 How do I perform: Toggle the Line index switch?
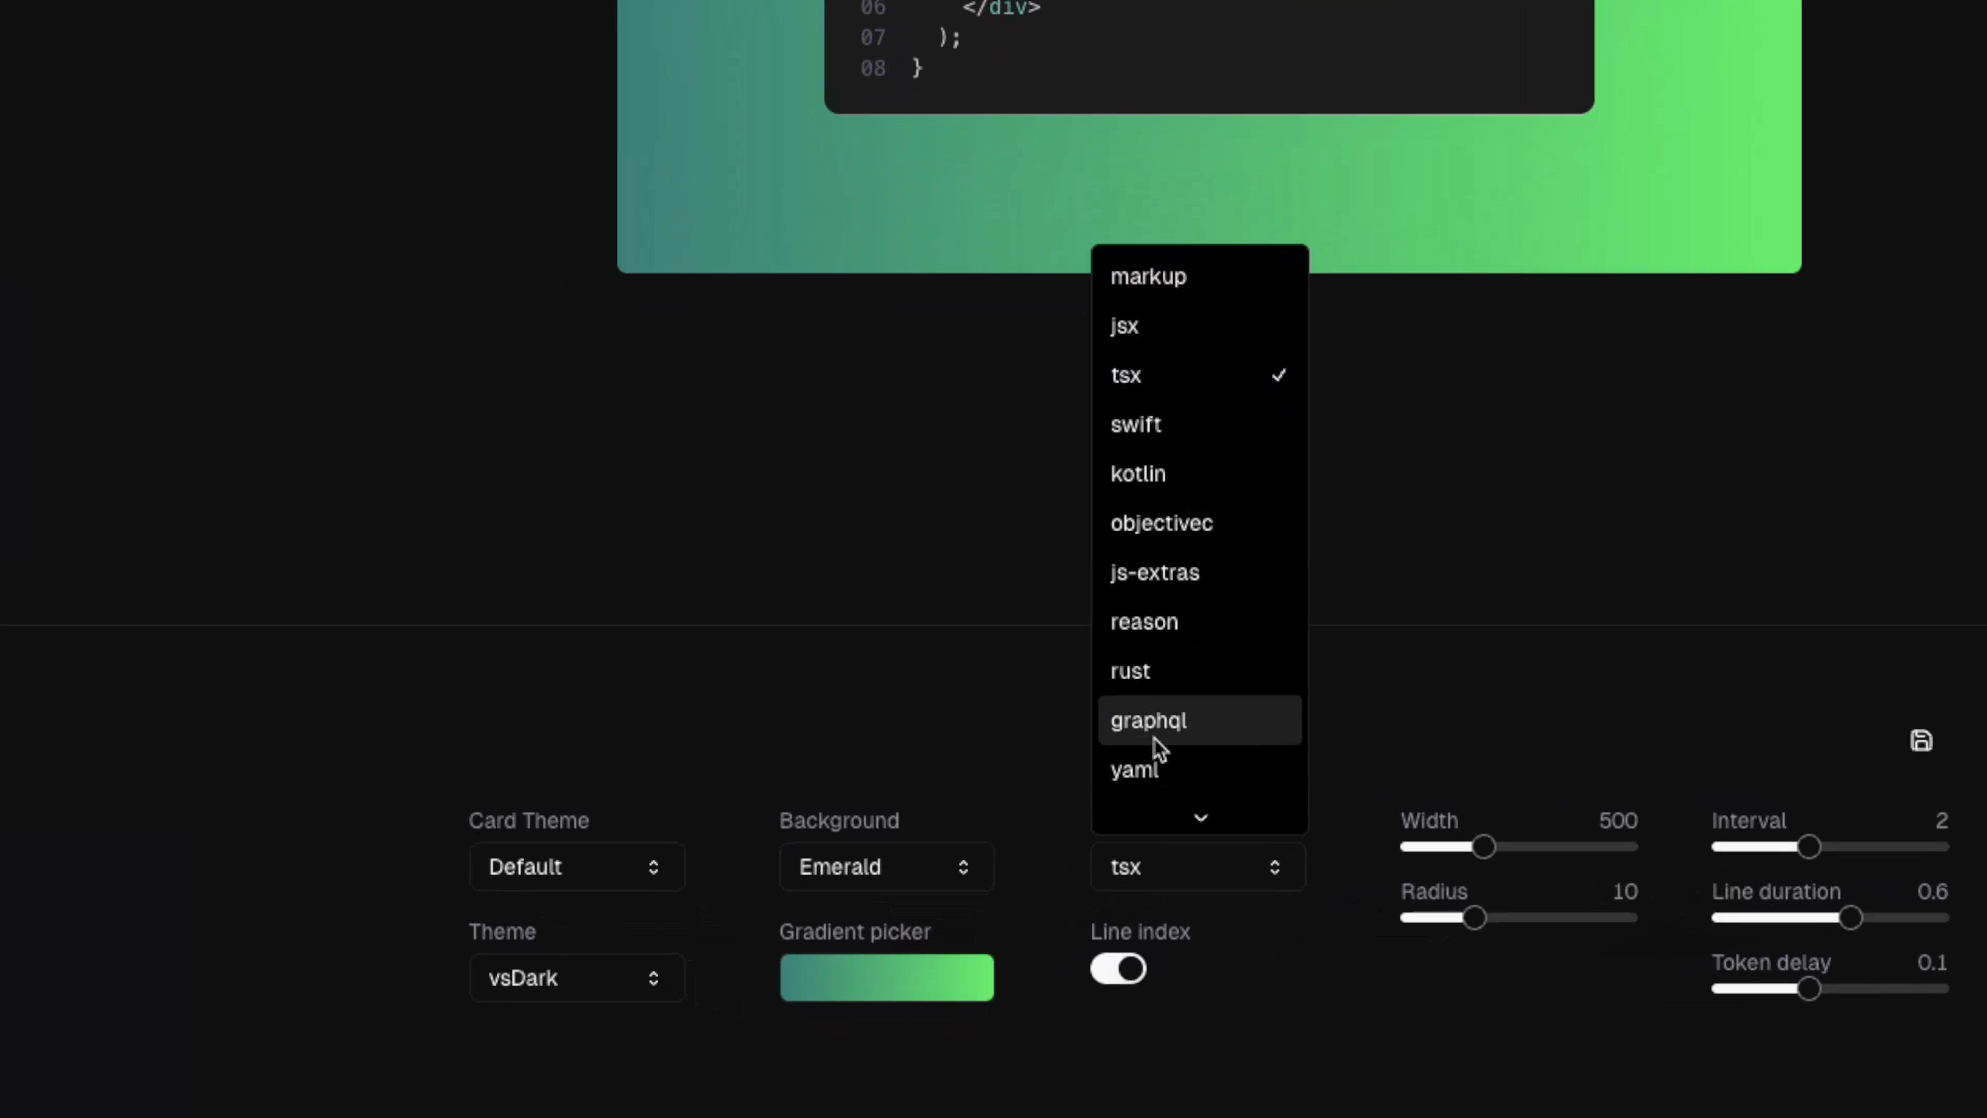click(x=1118, y=968)
